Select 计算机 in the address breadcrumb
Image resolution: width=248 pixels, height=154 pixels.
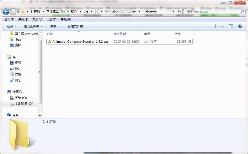pos(35,11)
